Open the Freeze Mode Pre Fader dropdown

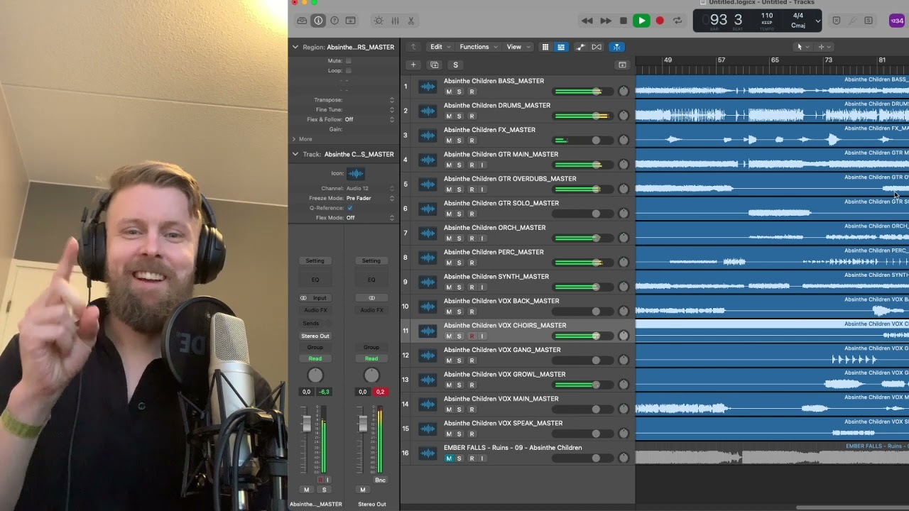point(369,198)
